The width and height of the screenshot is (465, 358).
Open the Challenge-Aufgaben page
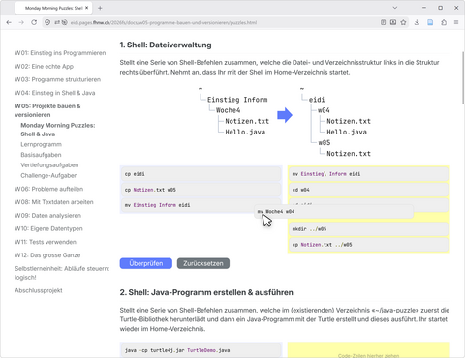tap(49, 175)
